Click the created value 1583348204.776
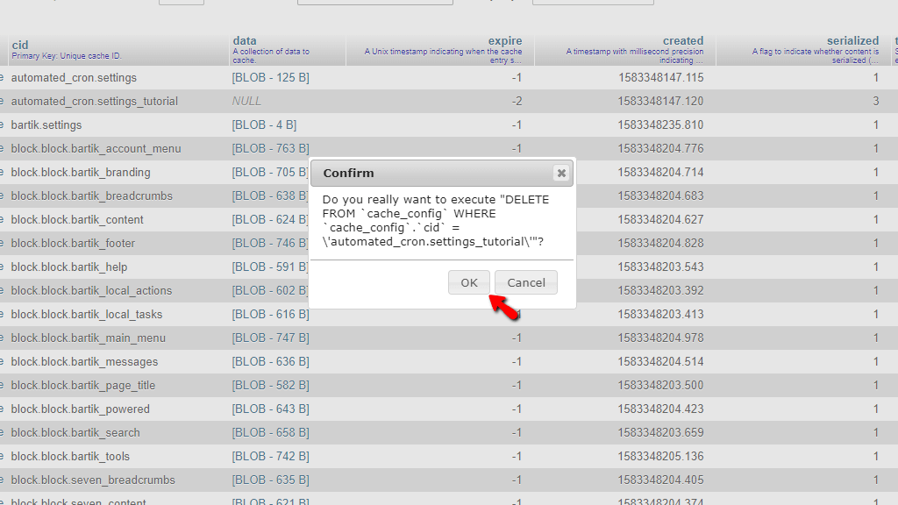The height and width of the screenshot is (505, 898). pyautogui.click(x=661, y=149)
